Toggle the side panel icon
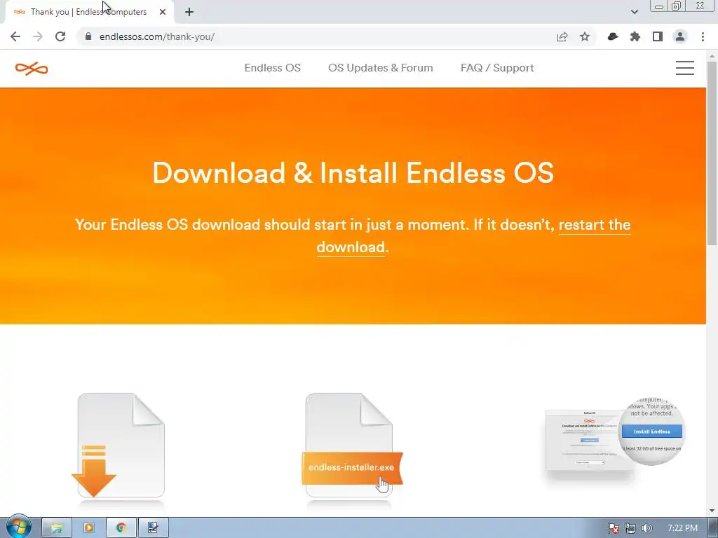Viewport: 718px width, 538px height. click(658, 36)
